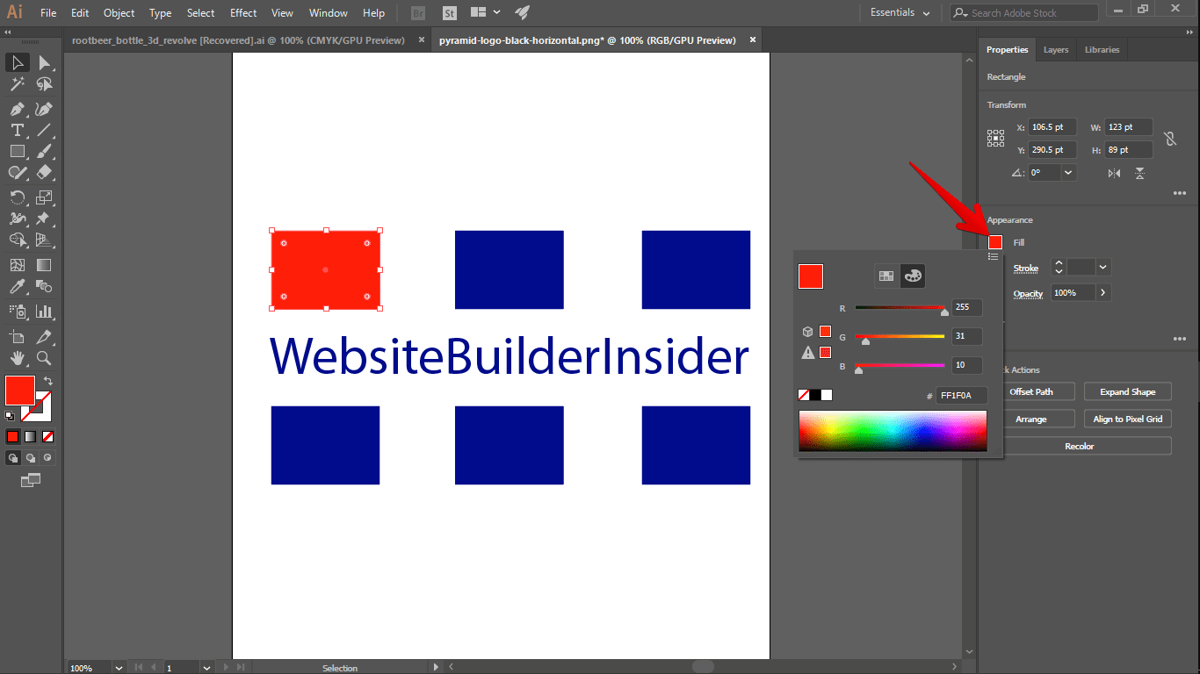The width and height of the screenshot is (1200, 674).
Task: Expand the opacity slider arrow
Action: [1103, 292]
